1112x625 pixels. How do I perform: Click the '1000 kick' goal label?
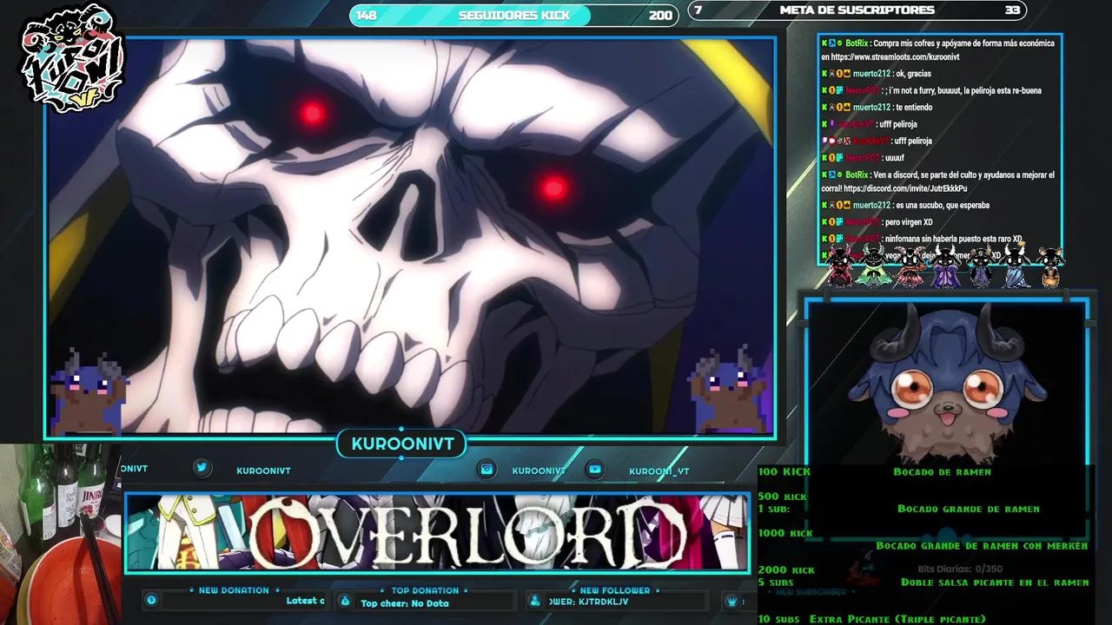785,533
